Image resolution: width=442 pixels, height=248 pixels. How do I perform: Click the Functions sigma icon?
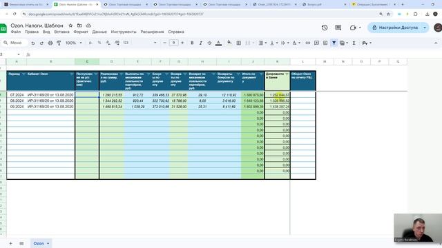click(x=354, y=43)
